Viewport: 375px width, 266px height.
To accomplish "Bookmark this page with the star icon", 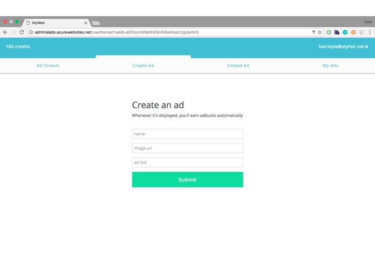I will click(x=319, y=32).
